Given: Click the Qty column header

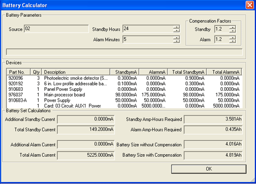Looking at the screenshot, I should [x=36, y=72].
